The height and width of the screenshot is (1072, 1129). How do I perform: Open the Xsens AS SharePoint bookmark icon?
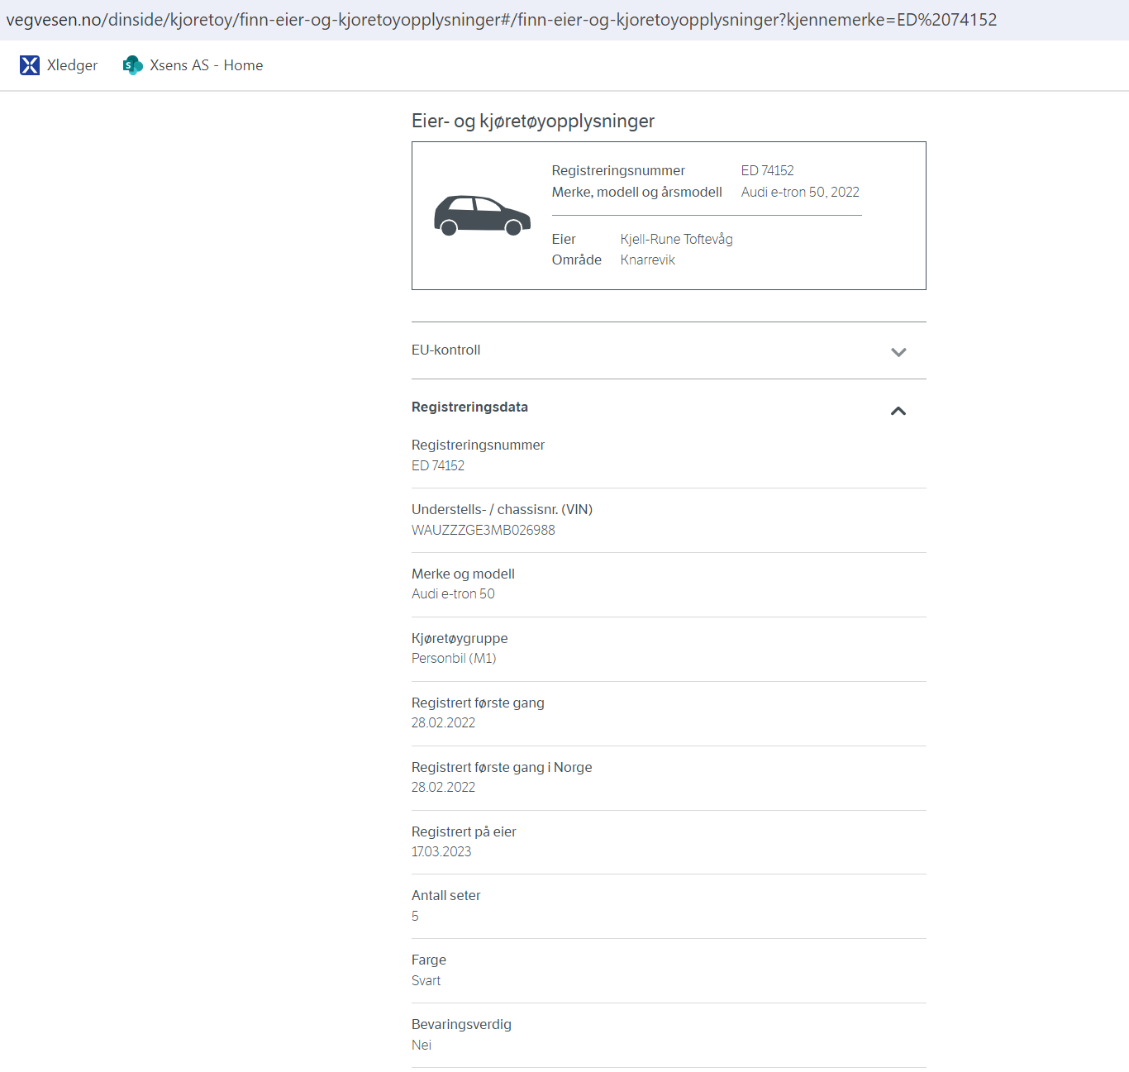132,65
